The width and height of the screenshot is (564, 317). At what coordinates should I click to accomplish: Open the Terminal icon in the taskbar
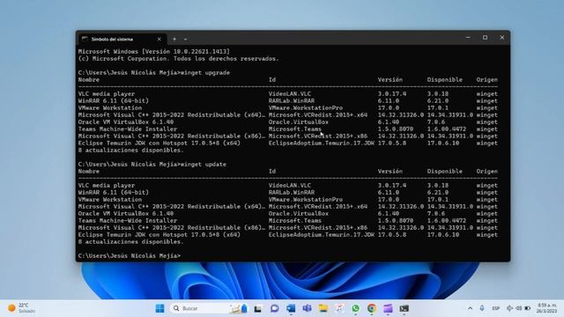click(x=404, y=308)
